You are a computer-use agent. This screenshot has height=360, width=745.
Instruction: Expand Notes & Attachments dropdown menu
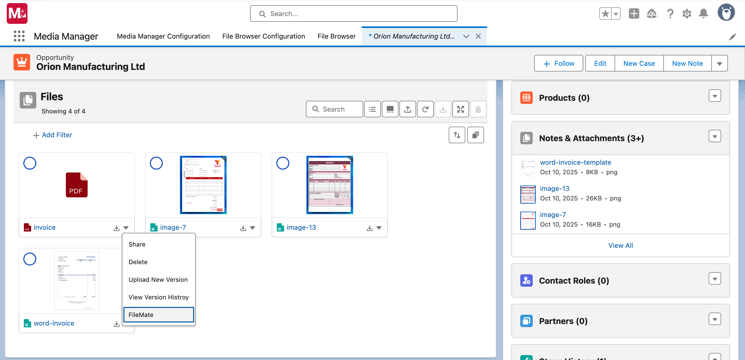715,136
